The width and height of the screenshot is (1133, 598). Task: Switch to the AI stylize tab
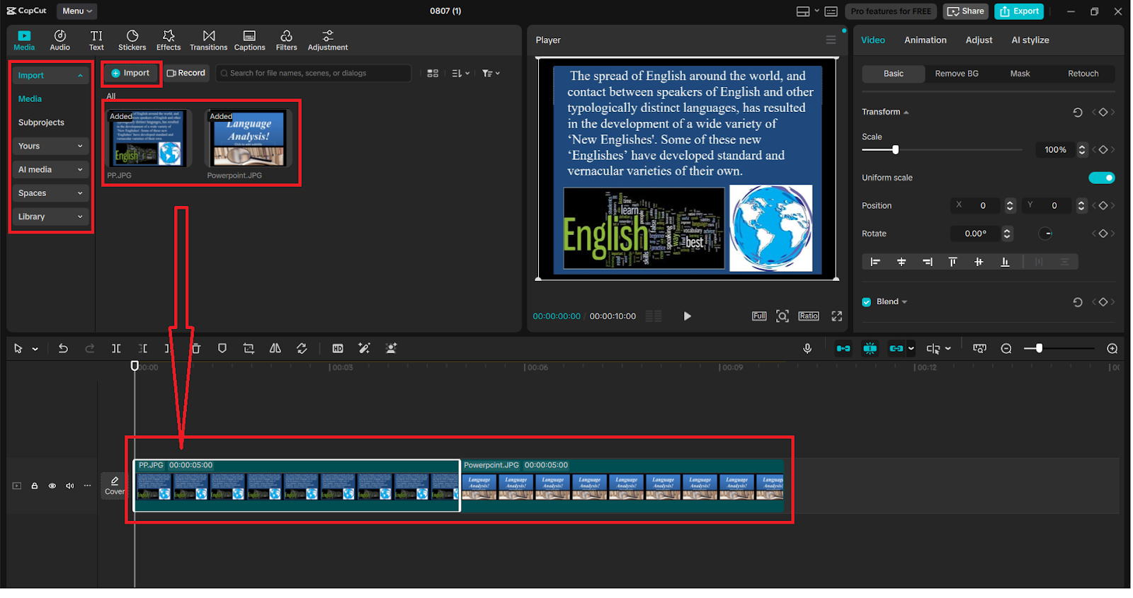pos(1030,40)
